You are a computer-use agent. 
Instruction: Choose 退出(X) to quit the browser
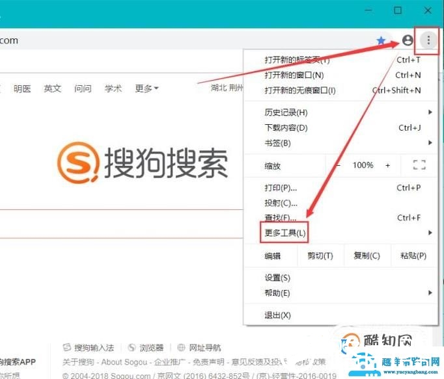pyautogui.click(x=341, y=315)
